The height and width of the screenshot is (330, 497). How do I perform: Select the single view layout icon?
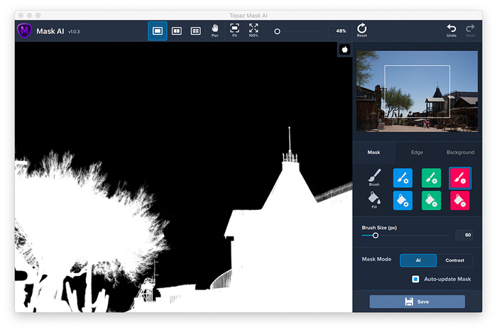click(x=158, y=31)
